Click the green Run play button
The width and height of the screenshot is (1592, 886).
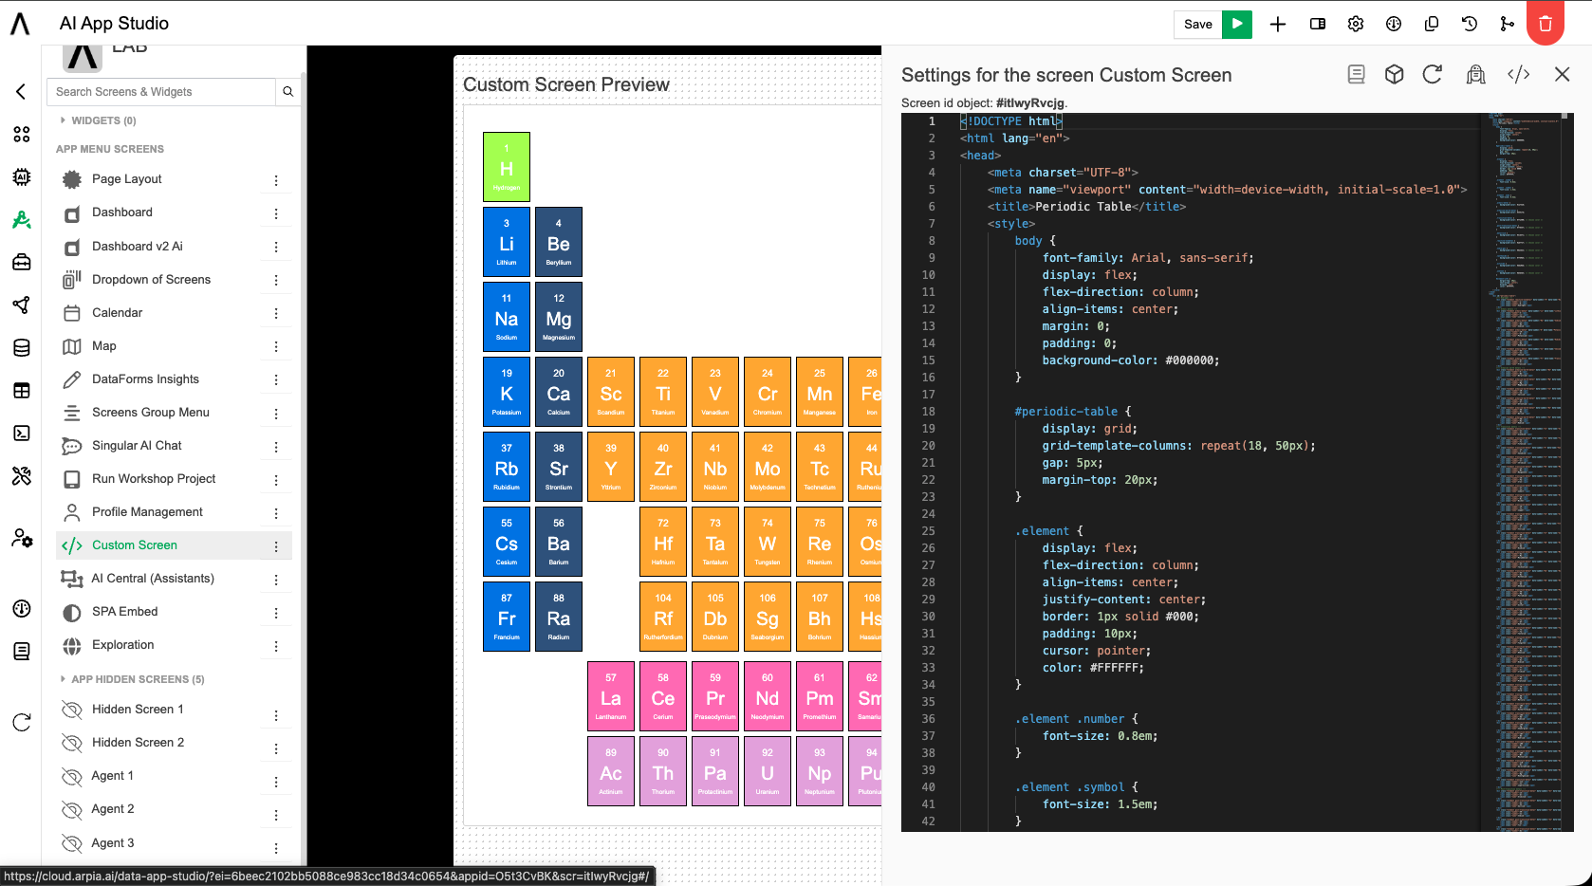1237,24
